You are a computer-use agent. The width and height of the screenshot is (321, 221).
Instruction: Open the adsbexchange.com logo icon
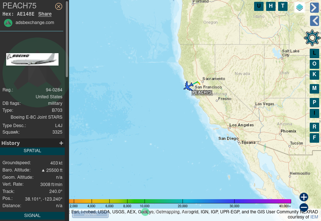(x=8, y=23)
